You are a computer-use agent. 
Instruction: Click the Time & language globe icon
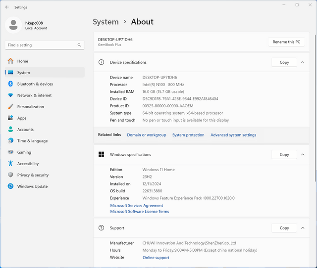10,140
